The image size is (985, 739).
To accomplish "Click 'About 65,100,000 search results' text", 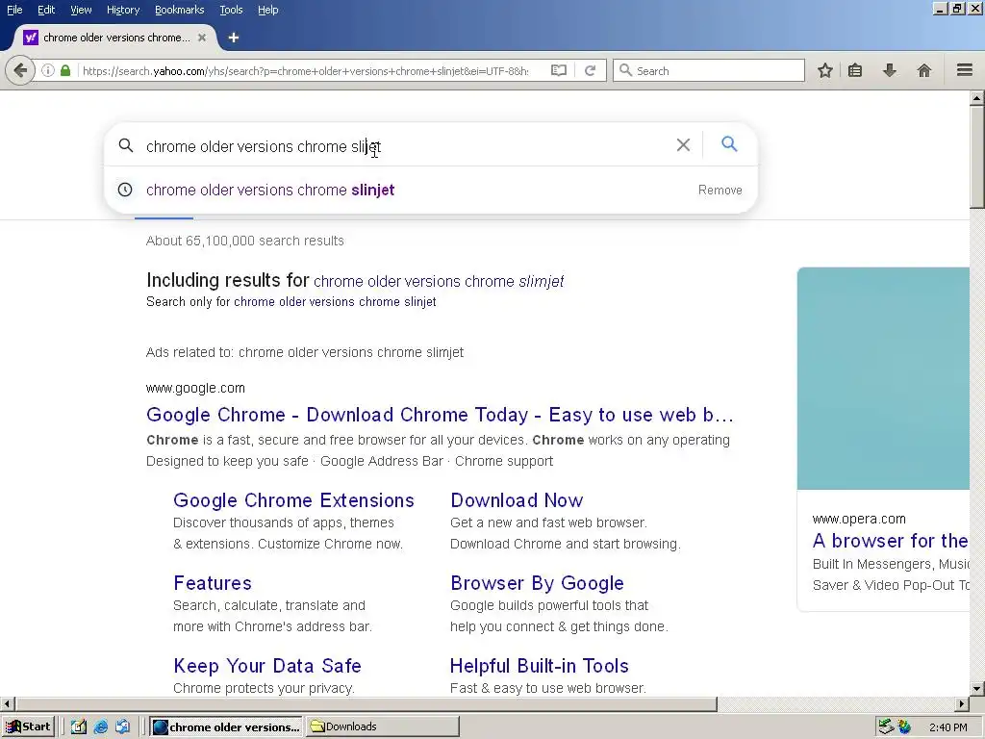I will [x=245, y=241].
